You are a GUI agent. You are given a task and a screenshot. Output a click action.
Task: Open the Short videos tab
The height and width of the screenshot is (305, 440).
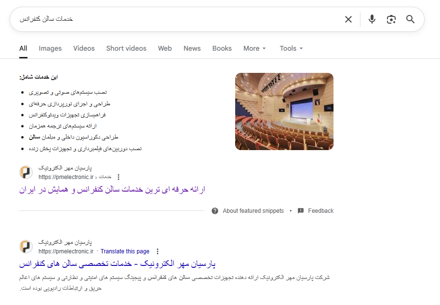pos(126,48)
